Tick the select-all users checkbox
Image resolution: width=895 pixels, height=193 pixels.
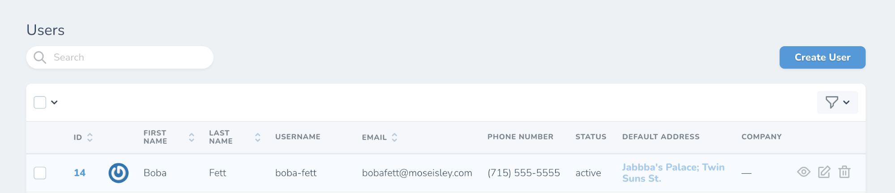(x=40, y=103)
